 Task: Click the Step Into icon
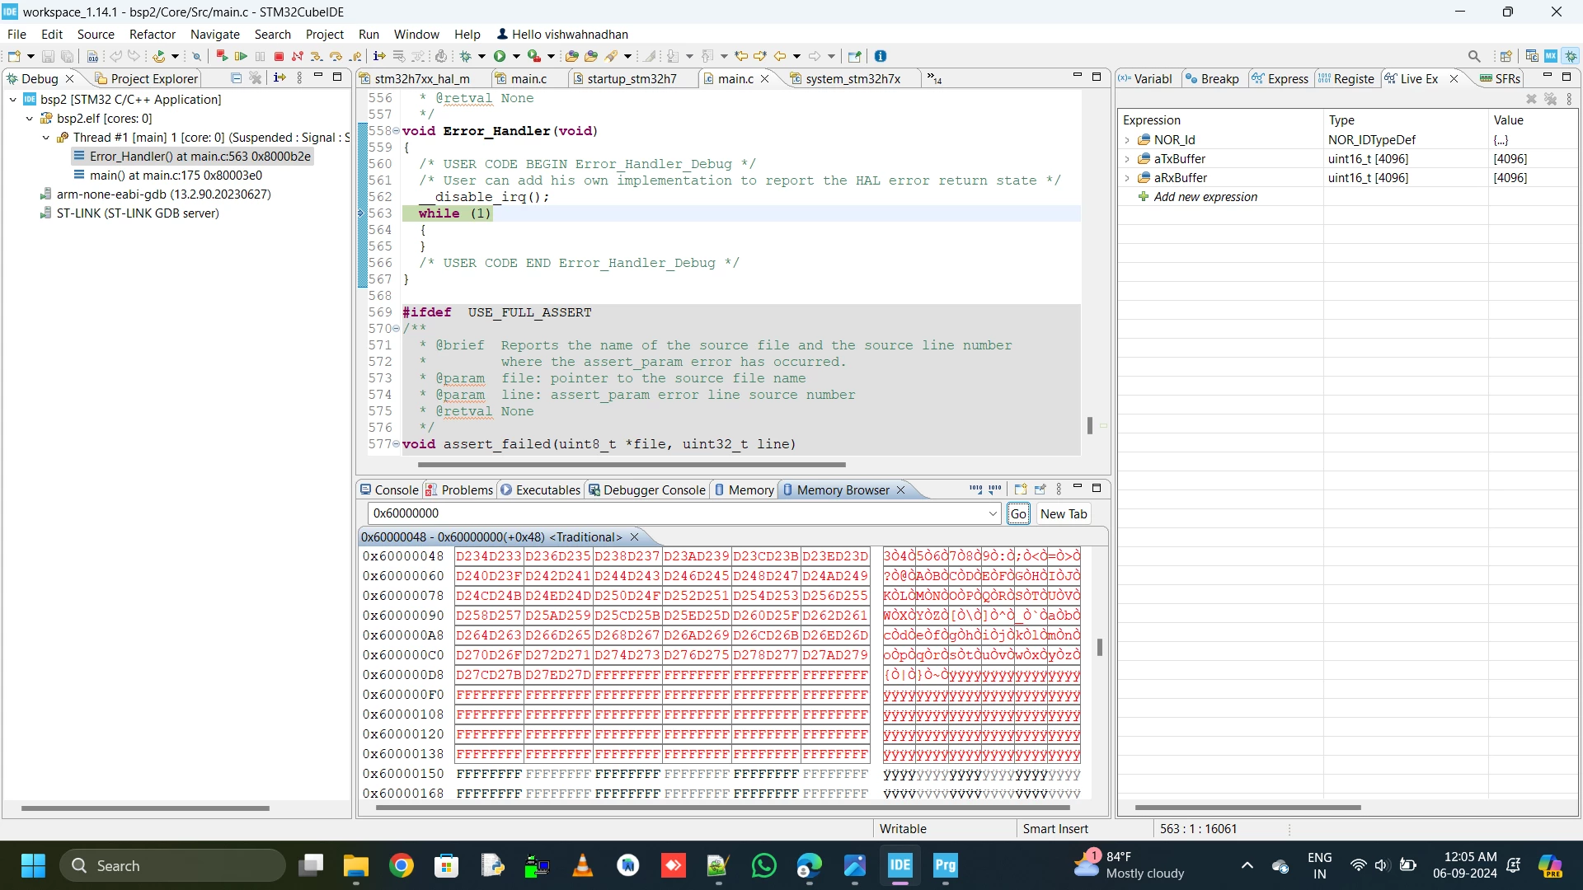pos(316,56)
